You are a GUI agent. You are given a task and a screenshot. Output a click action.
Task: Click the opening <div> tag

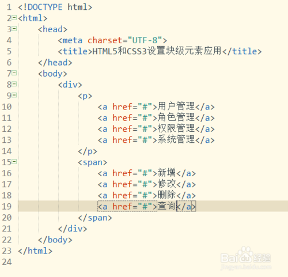coord(70,85)
